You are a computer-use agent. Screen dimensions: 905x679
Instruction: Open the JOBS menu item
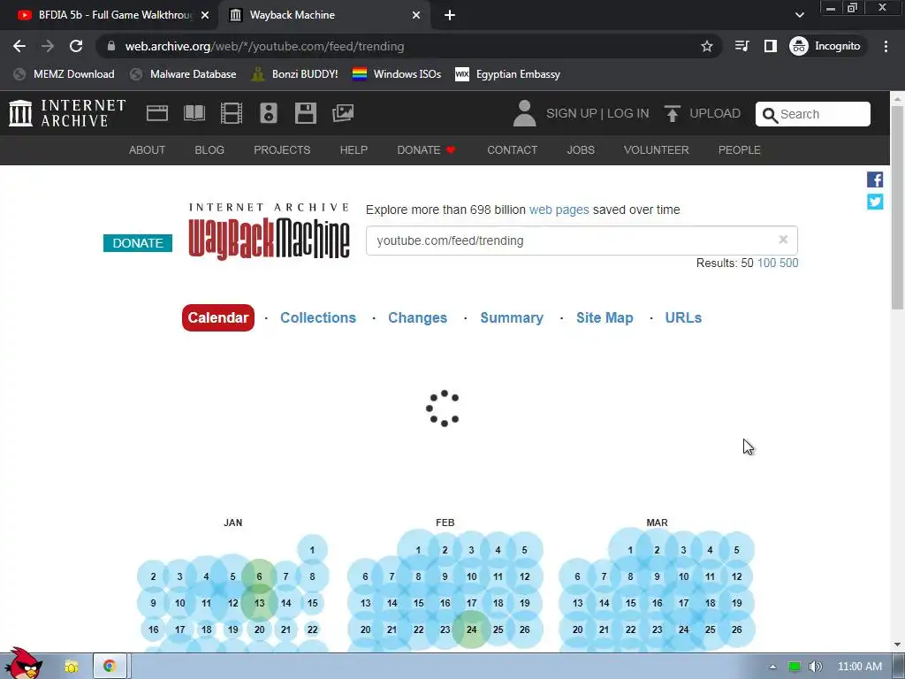coord(580,150)
